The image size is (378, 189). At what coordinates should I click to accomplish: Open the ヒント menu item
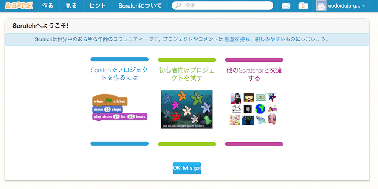pos(98,6)
